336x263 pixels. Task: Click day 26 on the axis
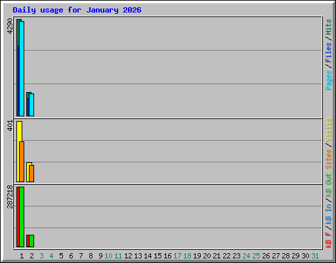(x=266, y=256)
